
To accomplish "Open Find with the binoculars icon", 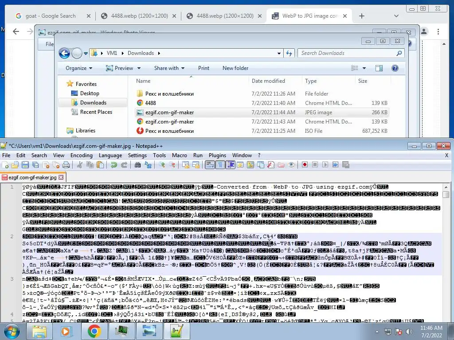I will tap(137, 165).
